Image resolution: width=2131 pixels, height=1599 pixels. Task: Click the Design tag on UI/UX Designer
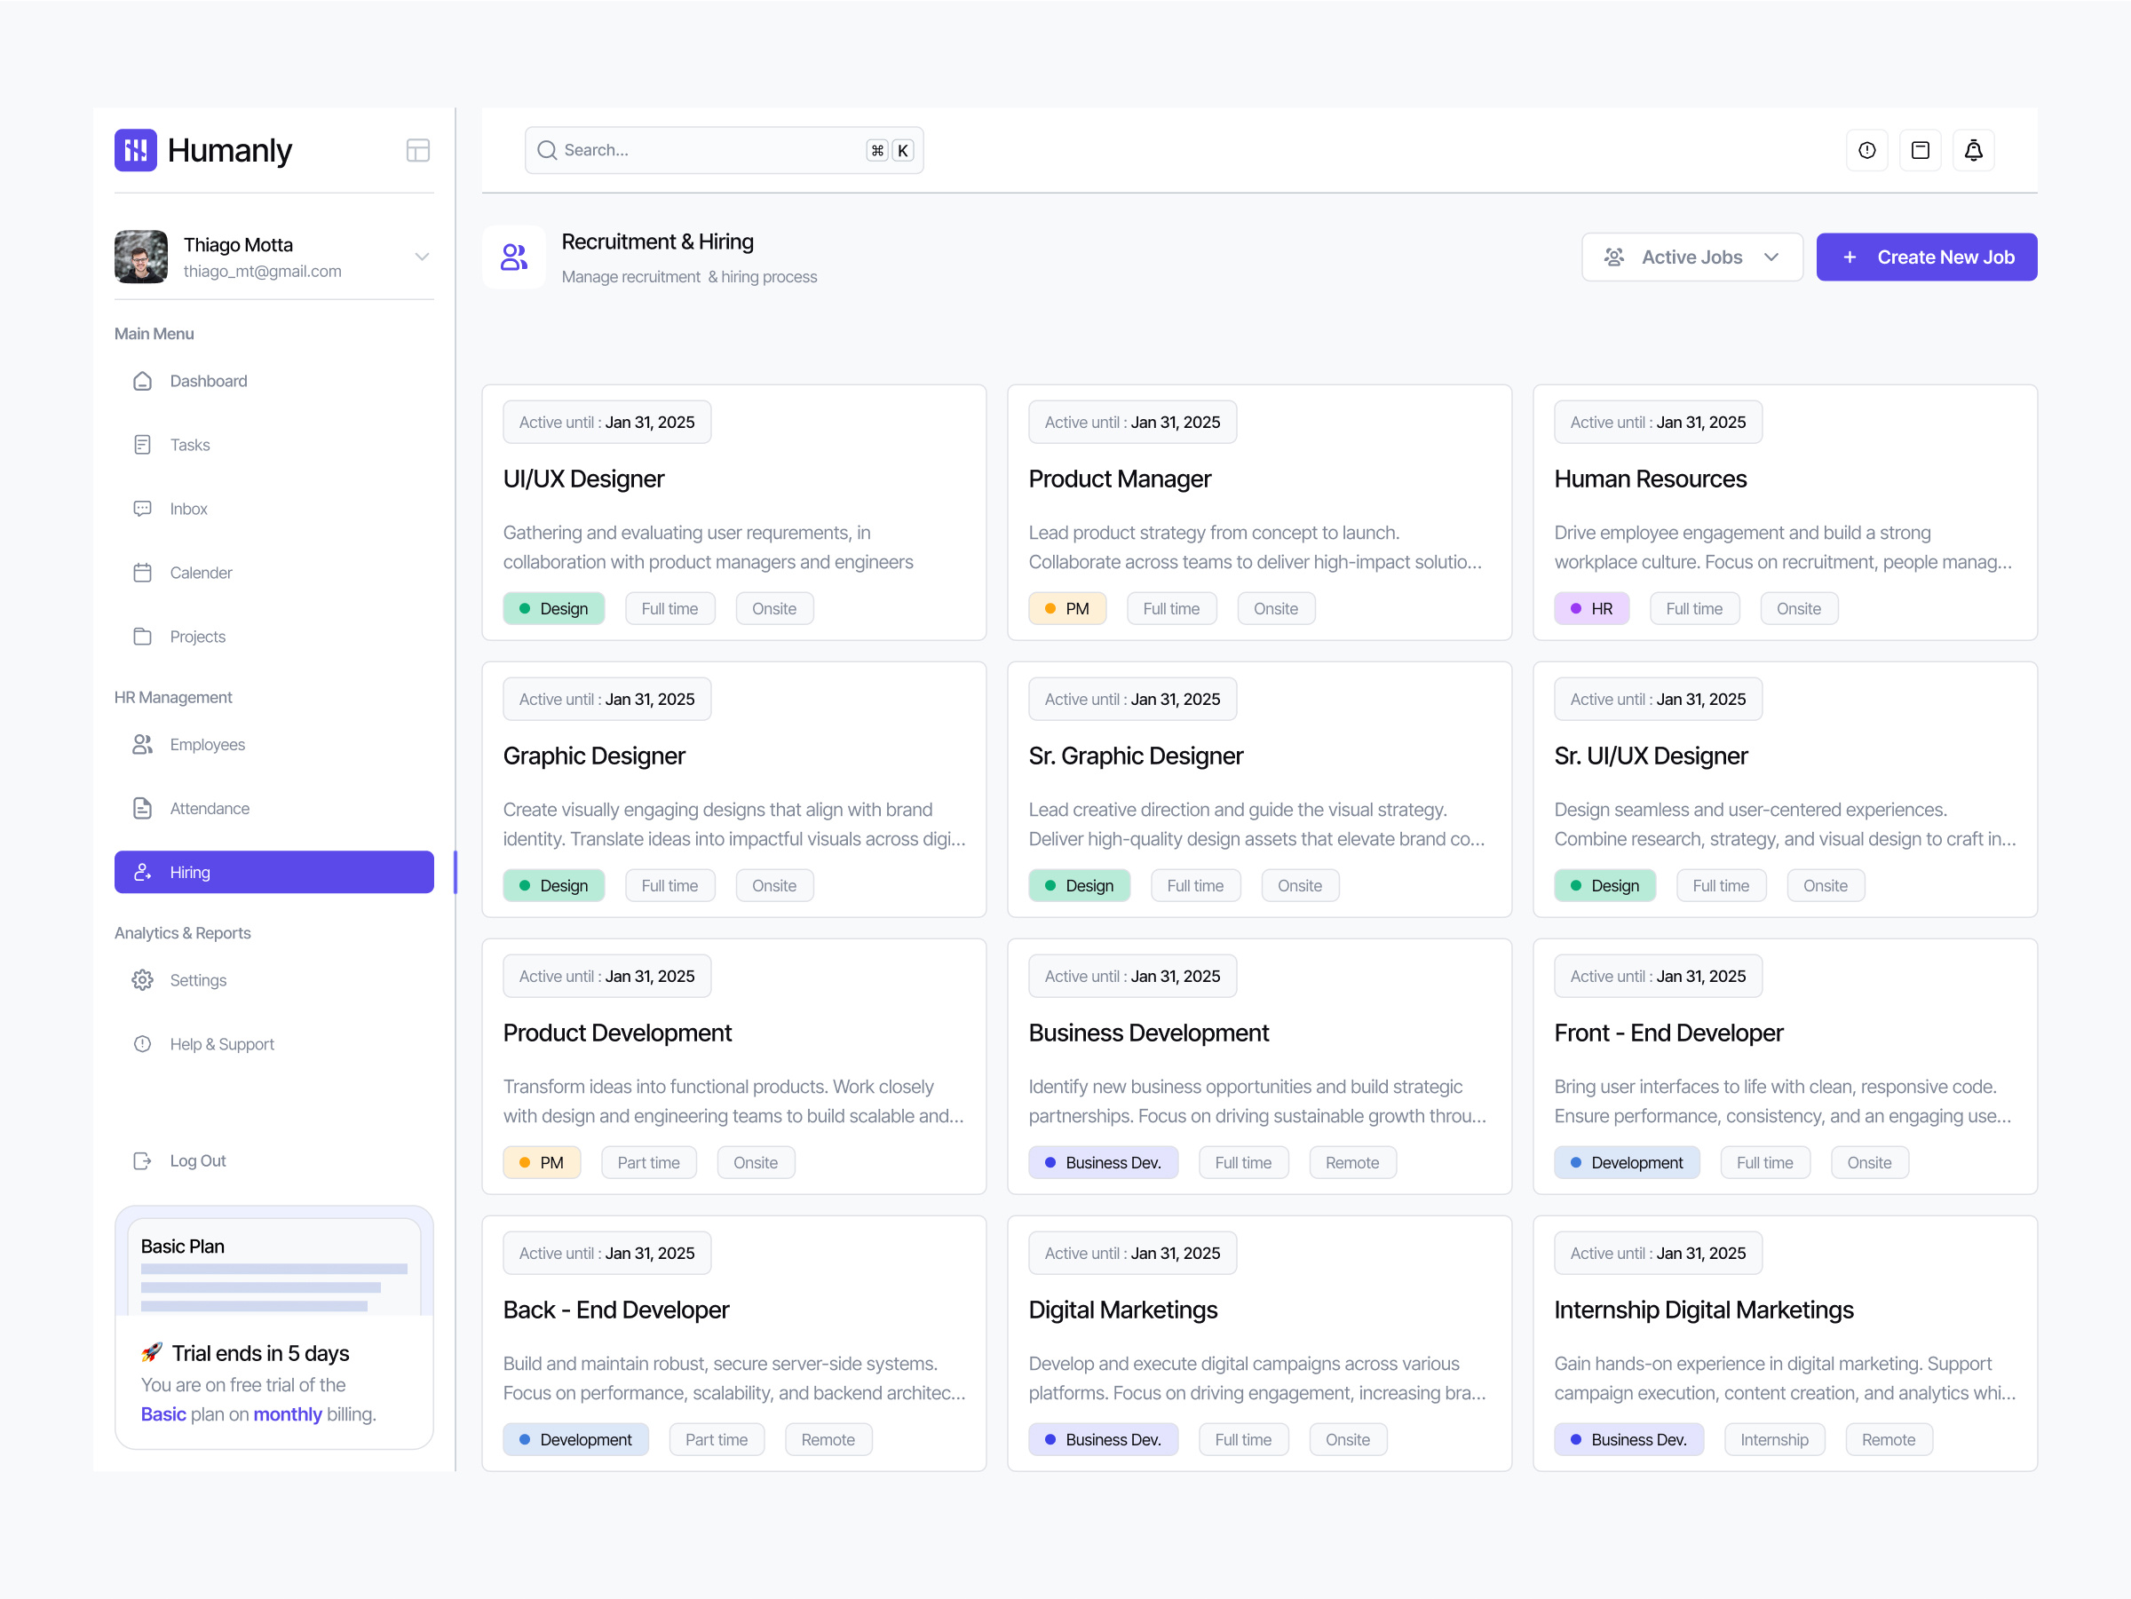click(554, 609)
